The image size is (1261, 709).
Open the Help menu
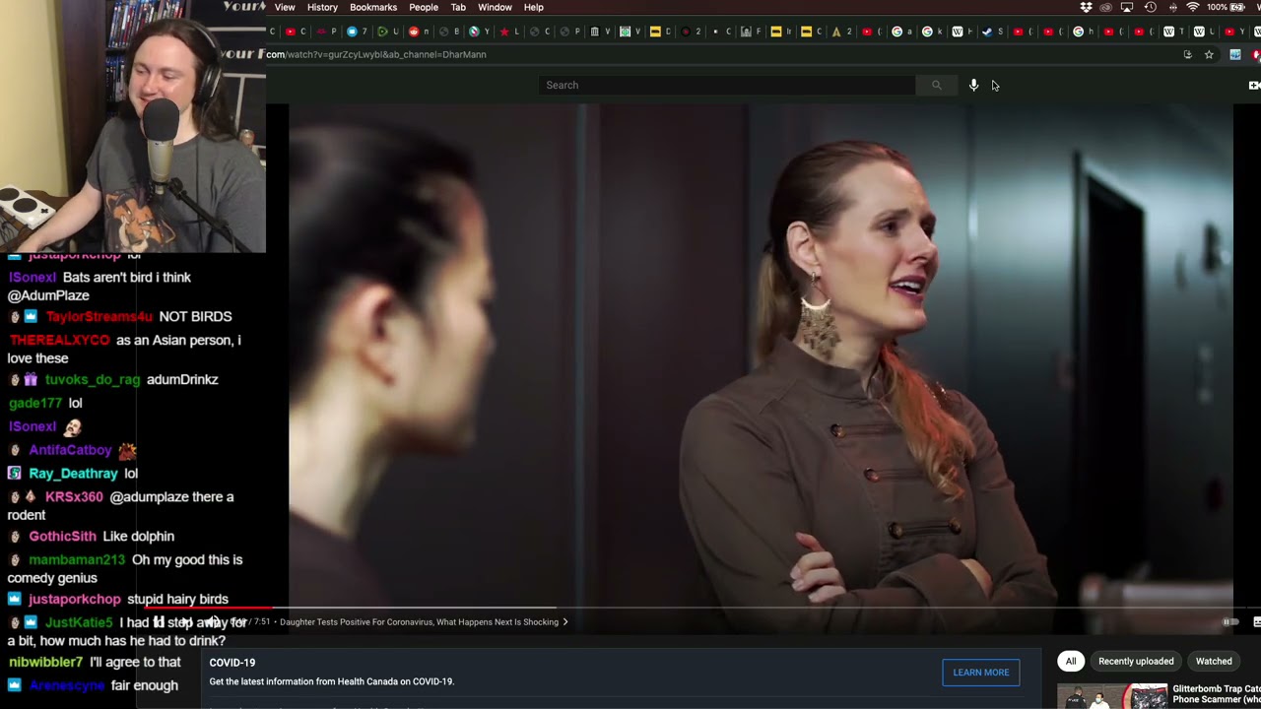click(x=534, y=7)
